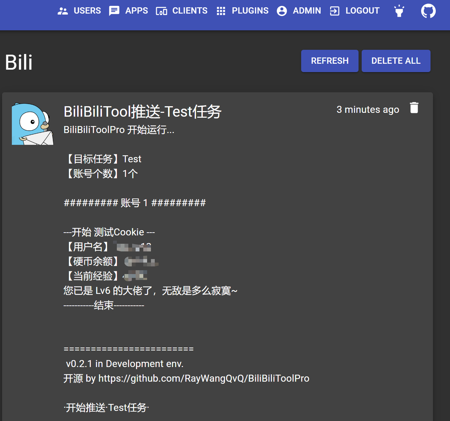450x421 pixels.
Task: Go to the CLIENTS page
Action: click(190, 11)
